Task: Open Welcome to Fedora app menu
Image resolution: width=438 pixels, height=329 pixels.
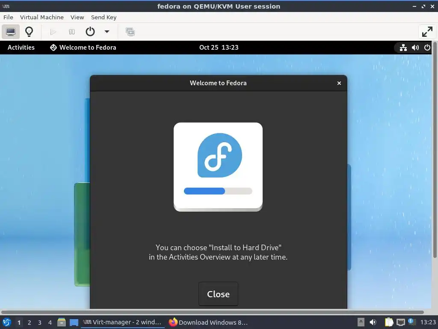Action: pyautogui.click(x=83, y=48)
